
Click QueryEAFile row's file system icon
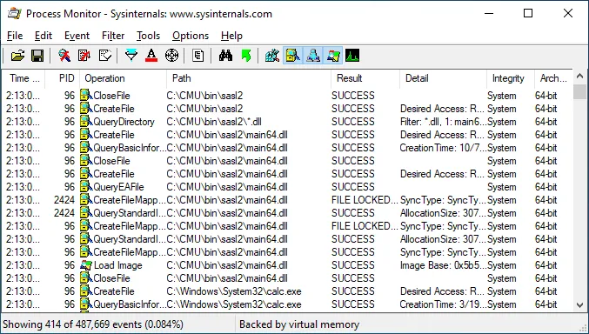pyautogui.click(x=86, y=187)
